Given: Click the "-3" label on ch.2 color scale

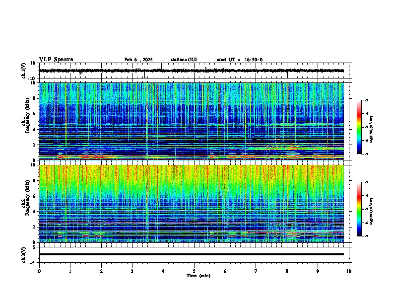Looking at the screenshot, I should click(x=366, y=182).
